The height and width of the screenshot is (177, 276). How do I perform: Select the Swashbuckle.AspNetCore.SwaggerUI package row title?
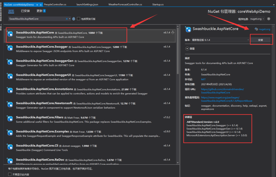click(x=43, y=75)
